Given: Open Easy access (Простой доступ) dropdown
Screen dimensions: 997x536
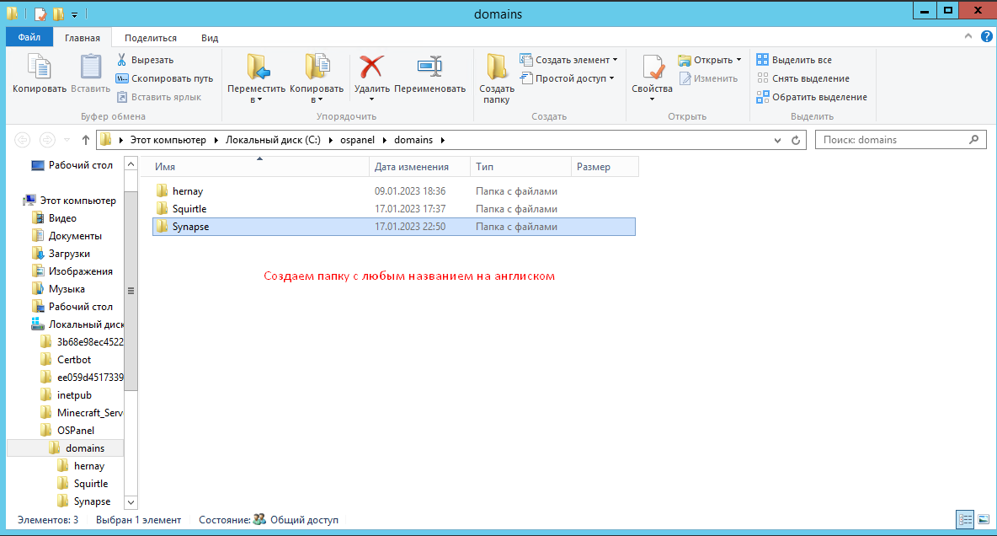Looking at the screenshot, I should pos(568,78).
